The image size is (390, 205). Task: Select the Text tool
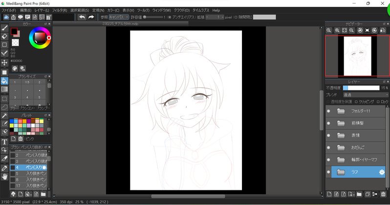[x=4, y=142]
